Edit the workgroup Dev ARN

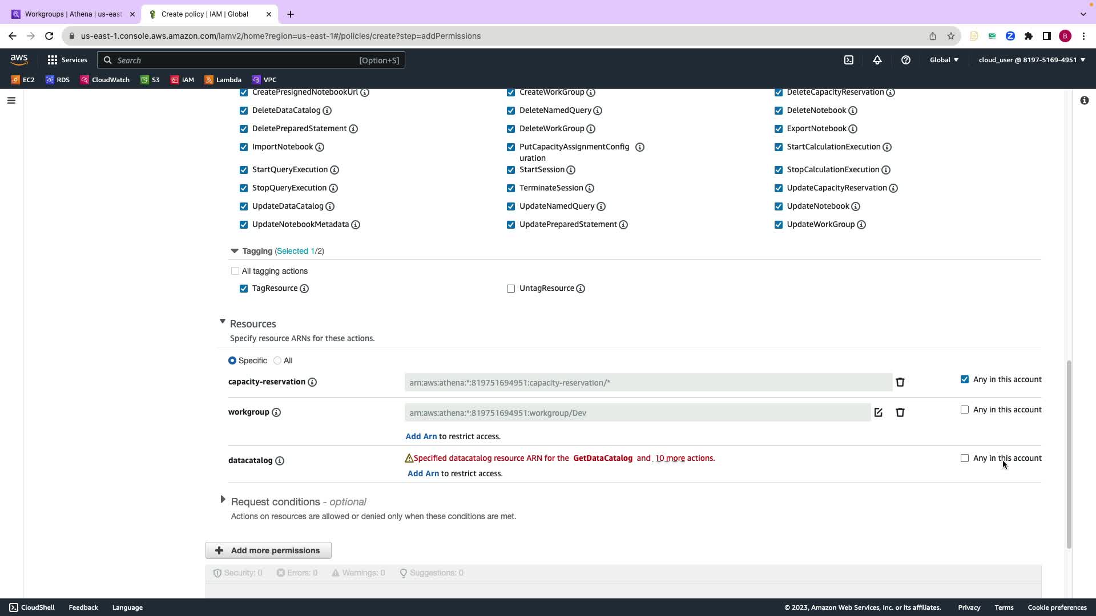tap(878, 413)
